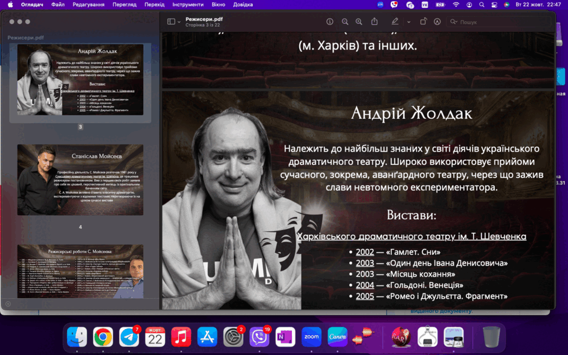Zoom in with the plus magnifier icon
The height and width of the screenshot is (355, 568).
[x=359, y=22]
